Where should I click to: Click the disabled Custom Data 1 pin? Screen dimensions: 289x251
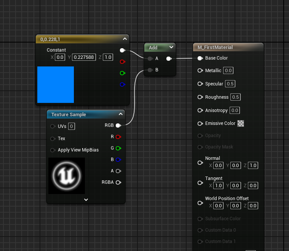(200, 242)
